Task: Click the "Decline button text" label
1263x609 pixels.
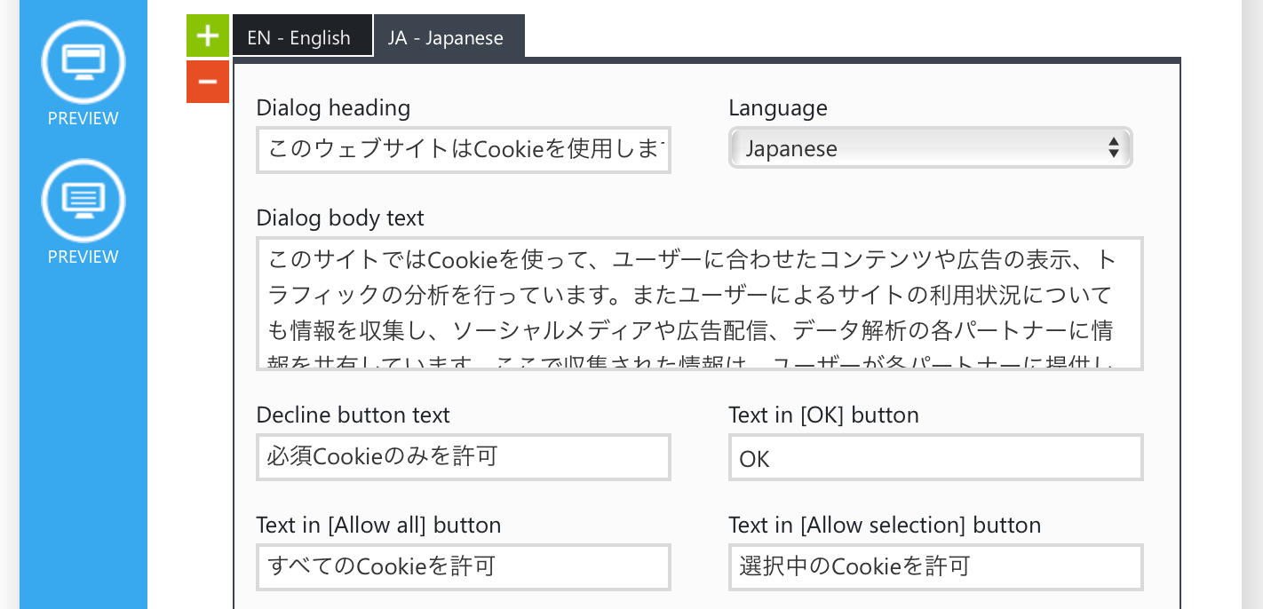Action: coord(353,415)
